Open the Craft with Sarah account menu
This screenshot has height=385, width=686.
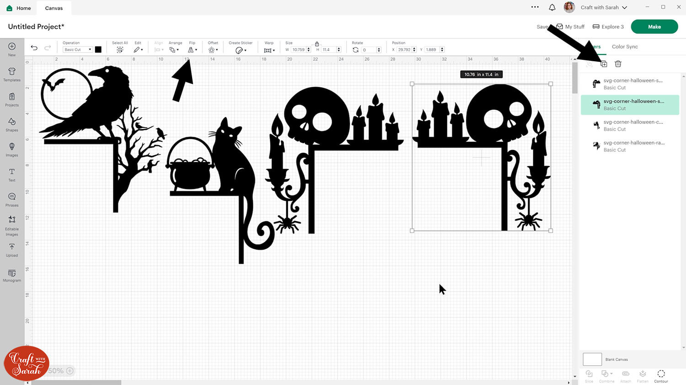[604, 7]
